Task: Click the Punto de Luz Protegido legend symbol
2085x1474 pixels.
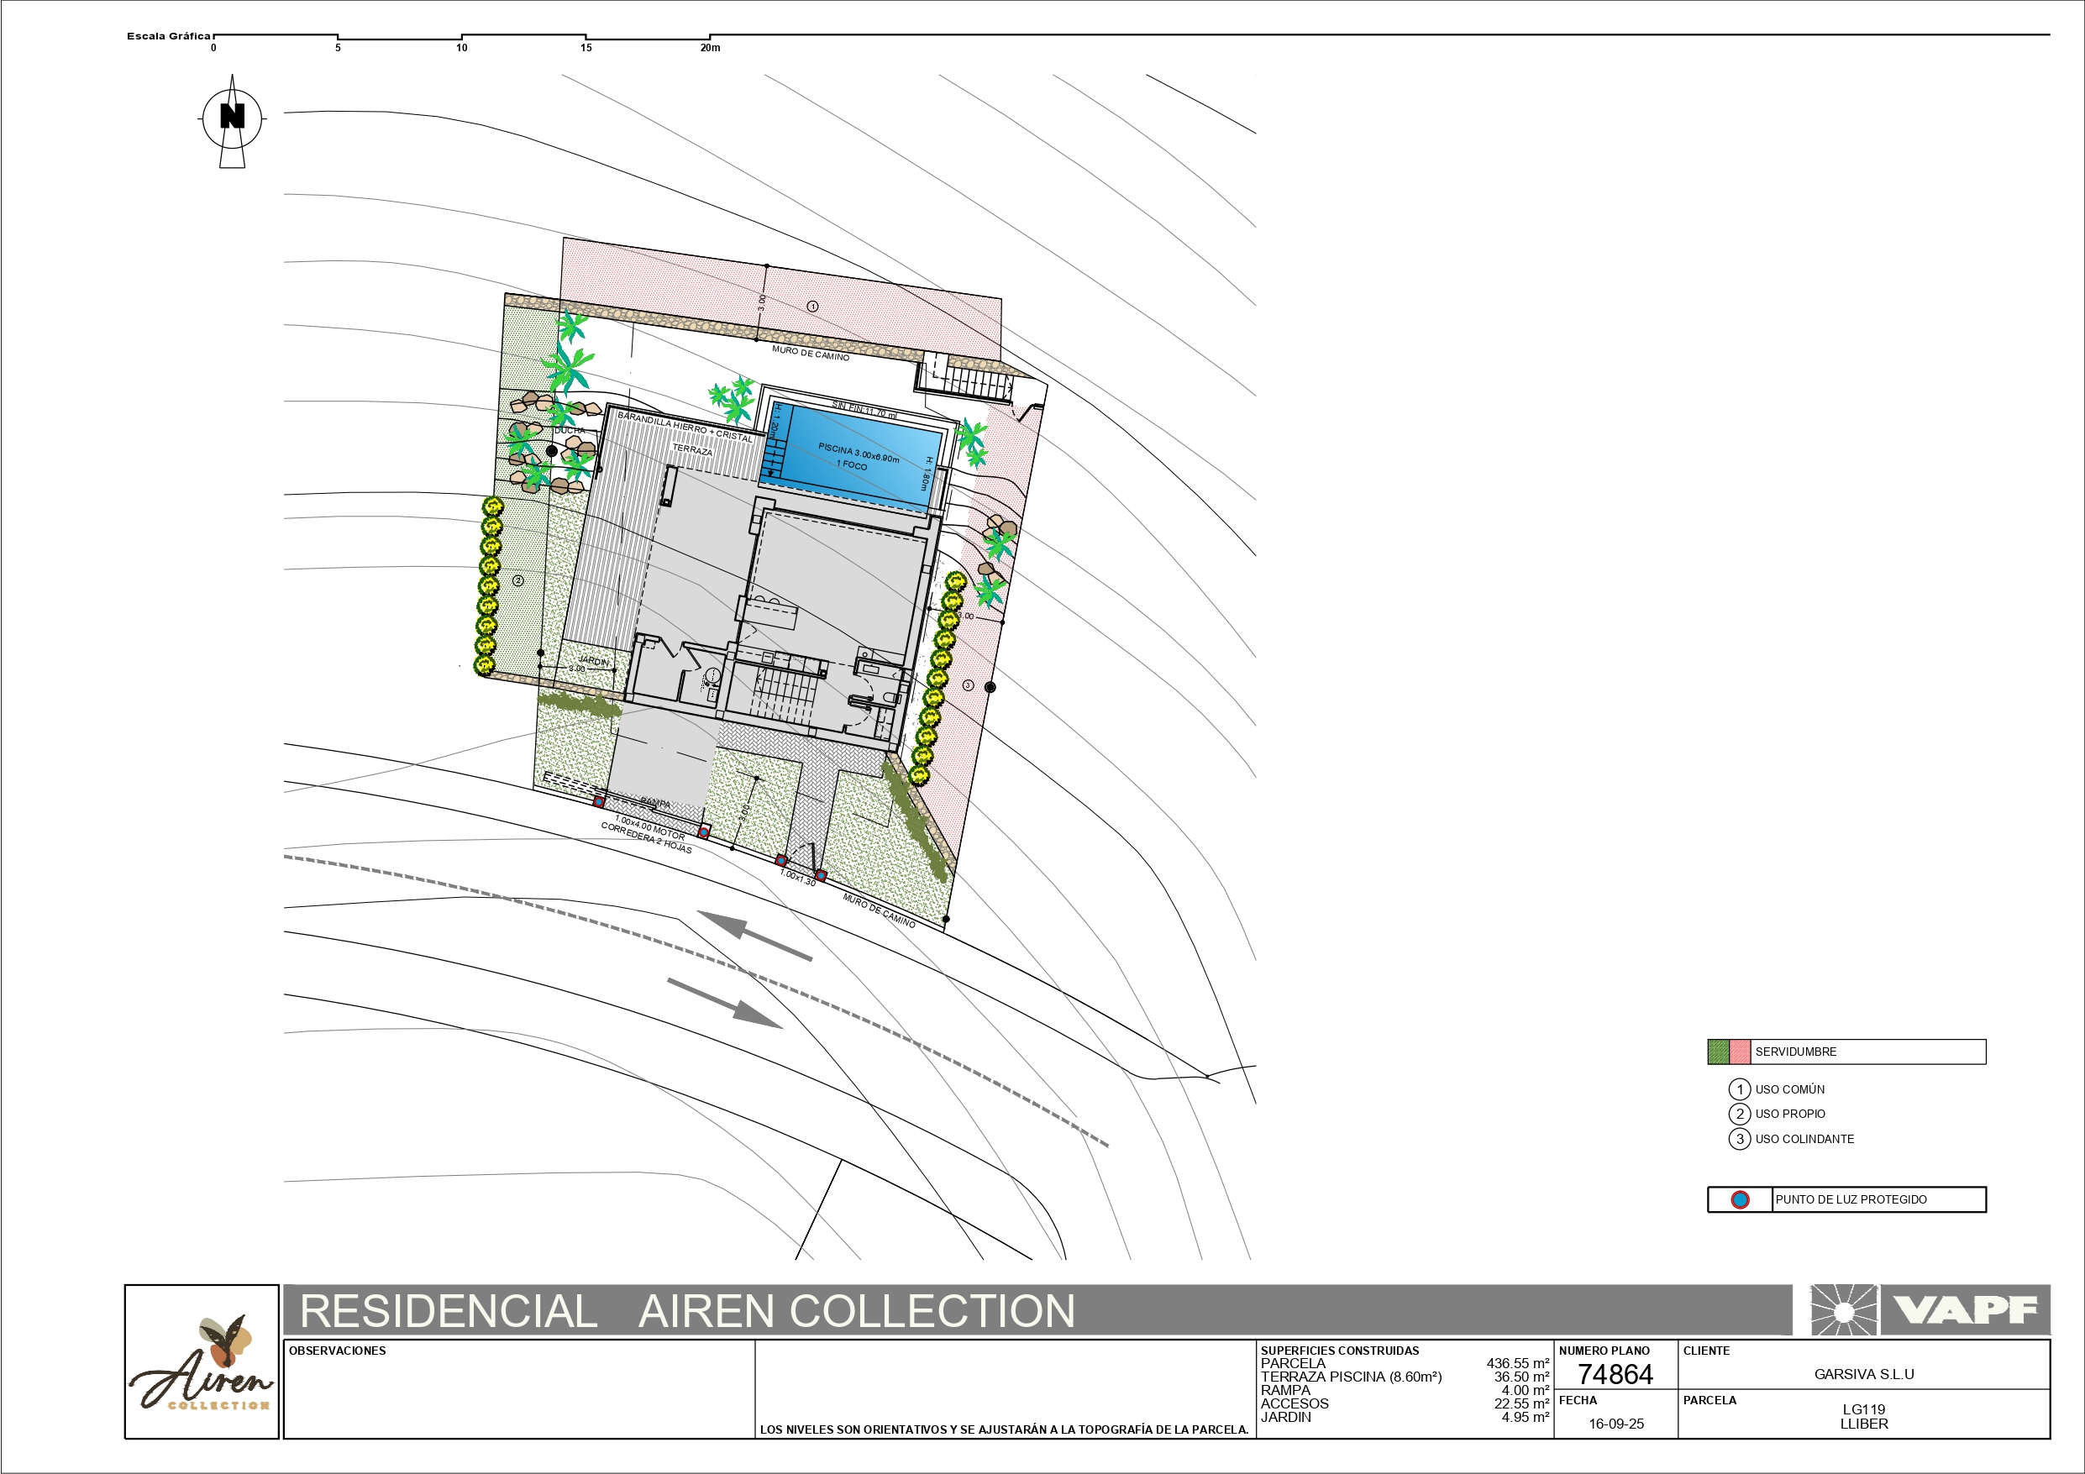Action: click(x=1740, y=1199)
